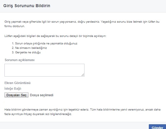166x129 pixels.
Task: Submit the form with the Gönder button
Action: pyautogui.click(x=157, y=127)
